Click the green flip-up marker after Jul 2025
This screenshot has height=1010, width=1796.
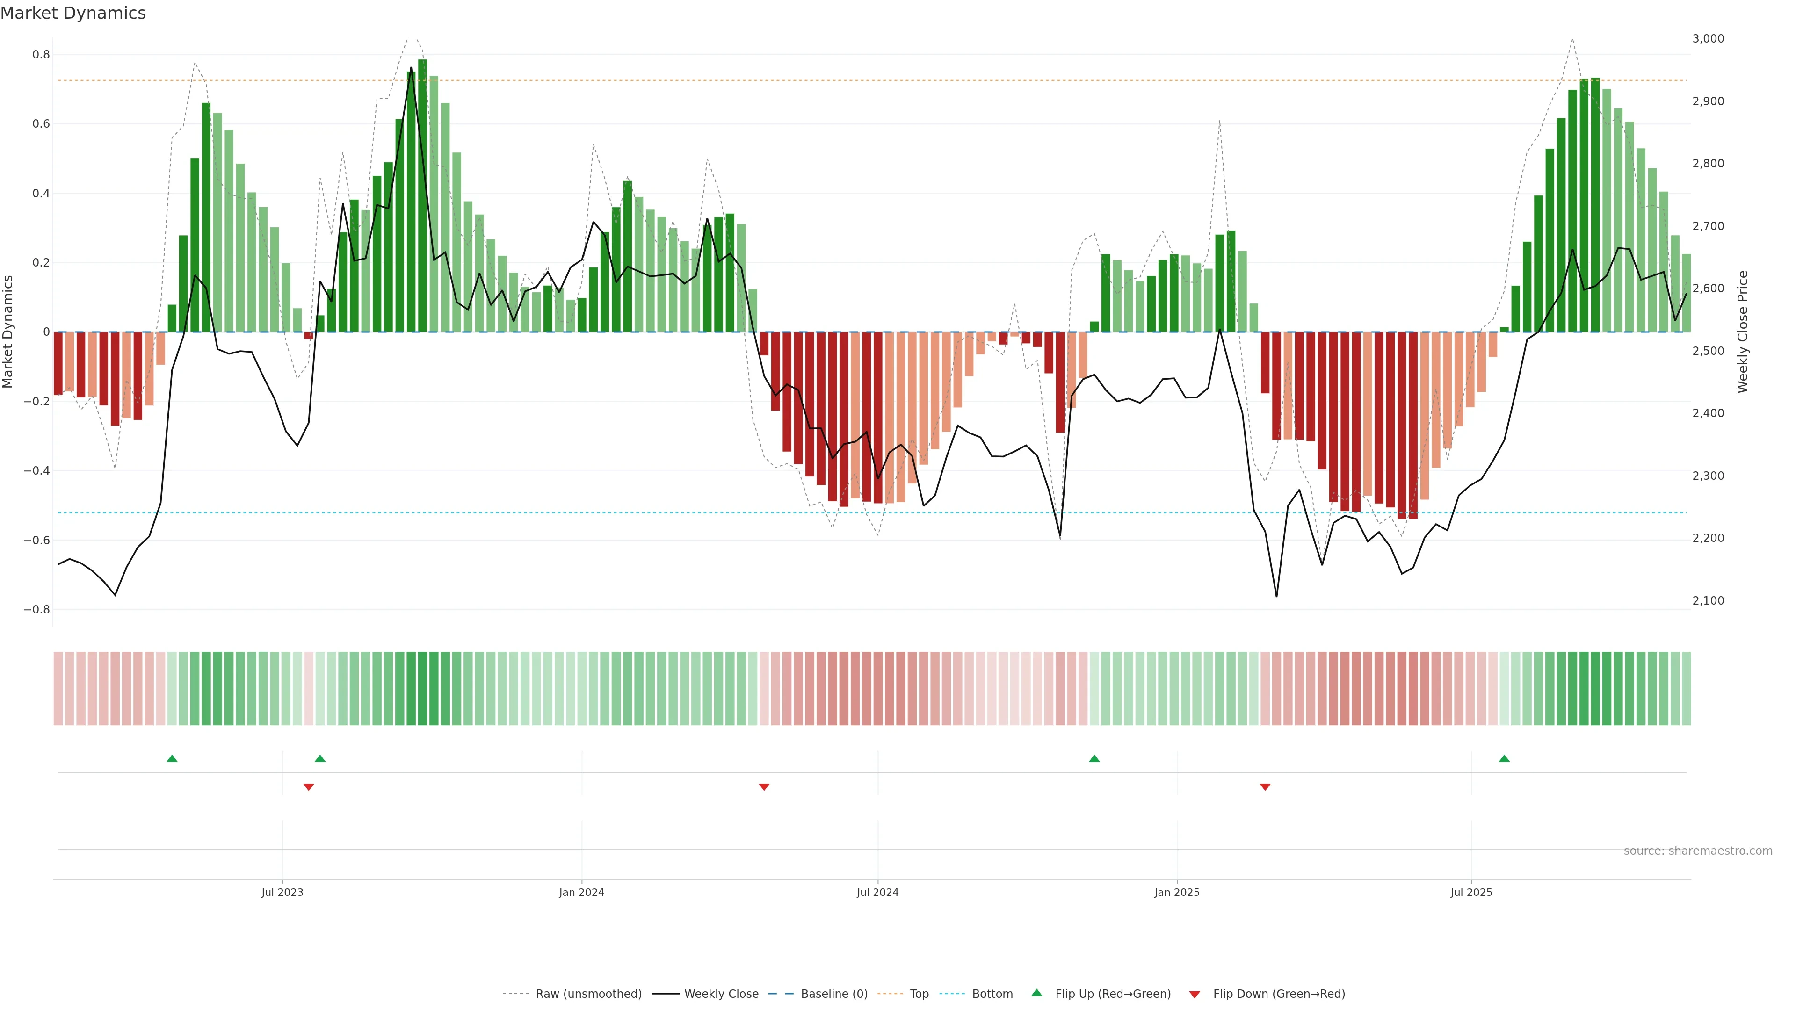pyautogui.click(x=1504, y=758)
